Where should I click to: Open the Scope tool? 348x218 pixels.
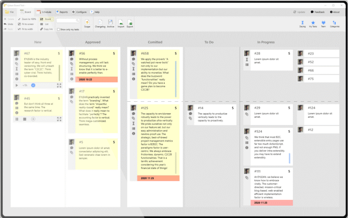point(87,24)
